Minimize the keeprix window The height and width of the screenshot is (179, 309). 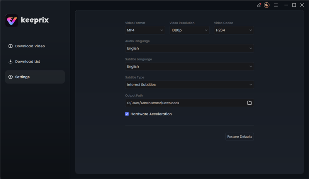click(286, 5)
